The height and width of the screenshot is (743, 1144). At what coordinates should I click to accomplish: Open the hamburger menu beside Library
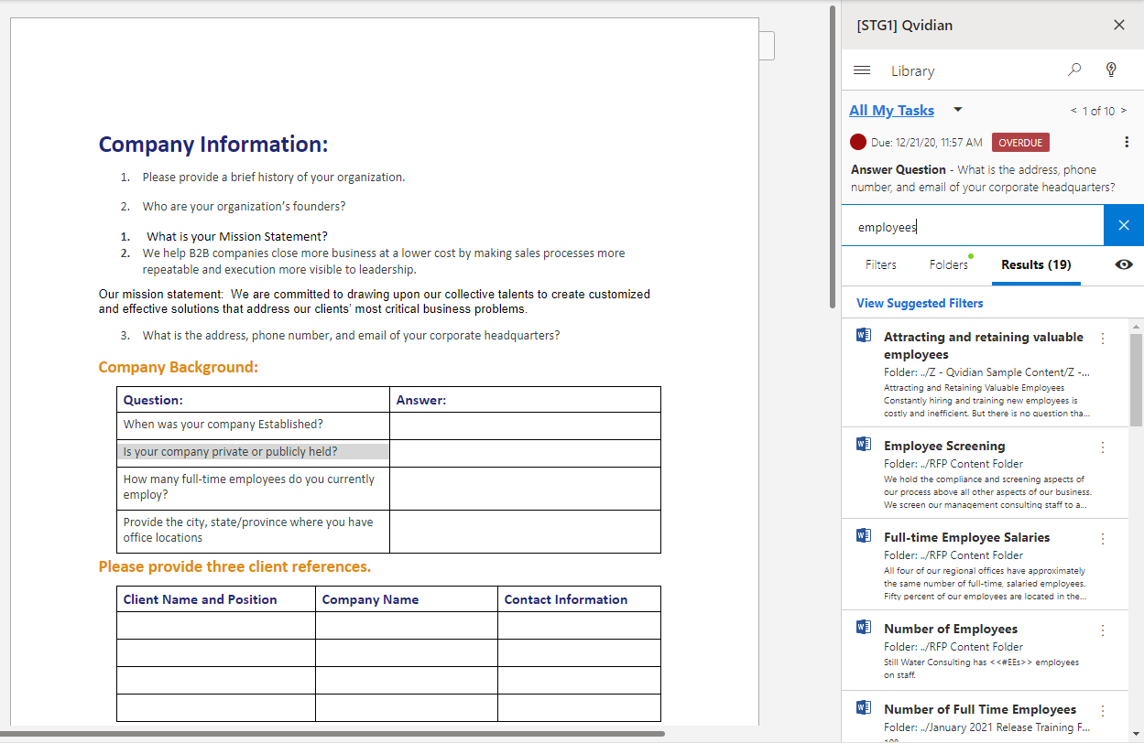861,70
